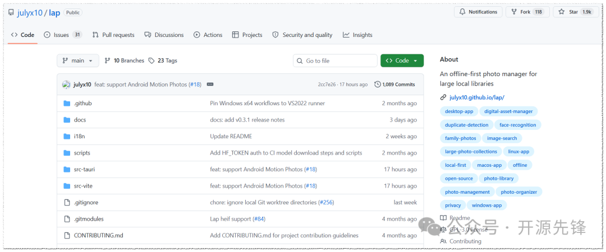Open the 'Pin Windows x64 workflows to VS2022 runner' commit
606x252 pixels.
click(x=268, y=104)
